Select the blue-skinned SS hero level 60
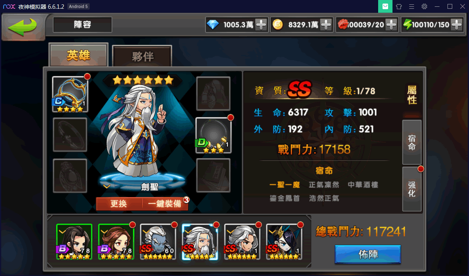The image size is (469, 276). coord(158,242)
